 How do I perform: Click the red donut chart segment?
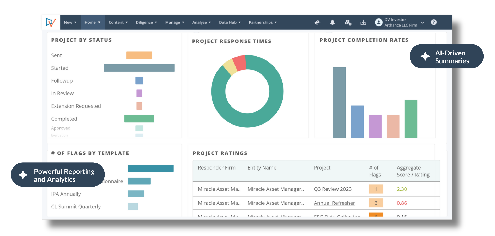click(x=240, y=63)
